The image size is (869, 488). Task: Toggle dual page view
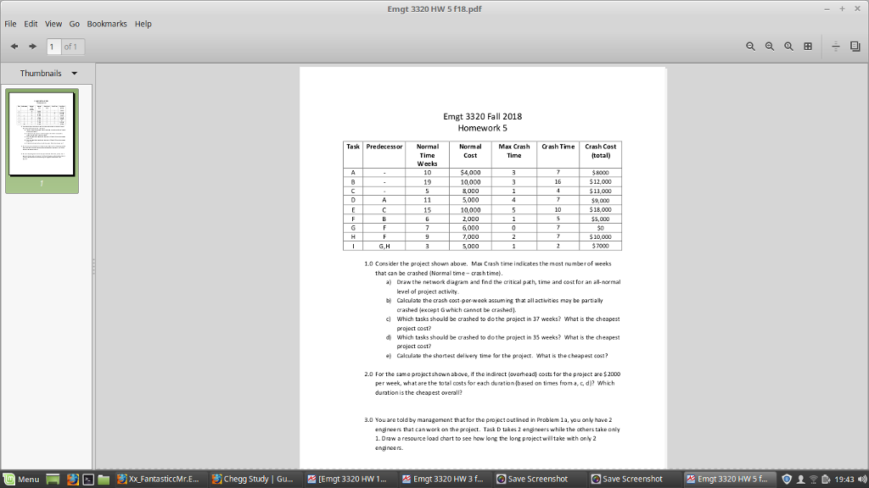point(855,47)
